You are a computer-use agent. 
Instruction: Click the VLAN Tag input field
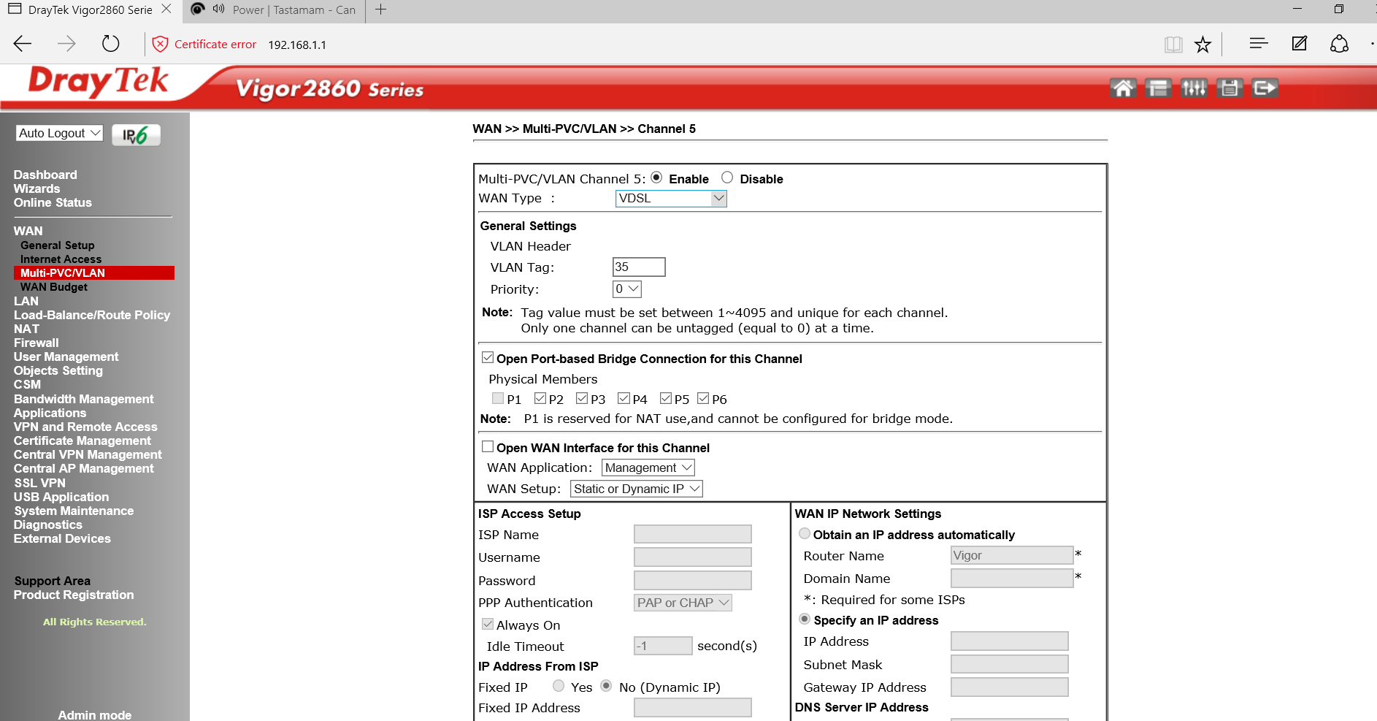[x=638, y=267]
